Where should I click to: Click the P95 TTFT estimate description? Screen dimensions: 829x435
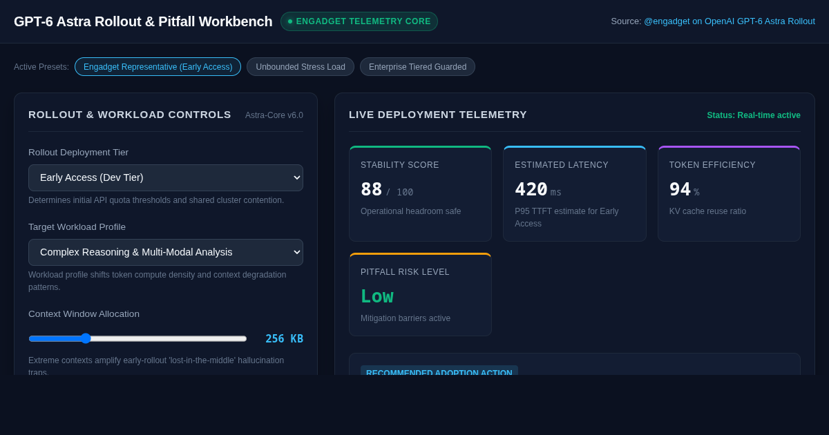coord(566,217)
